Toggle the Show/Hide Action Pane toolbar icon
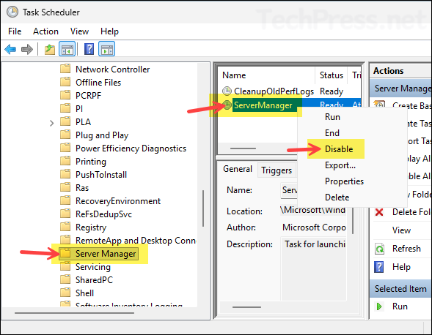This screenshot has height=335, width=432. [106, 49]
